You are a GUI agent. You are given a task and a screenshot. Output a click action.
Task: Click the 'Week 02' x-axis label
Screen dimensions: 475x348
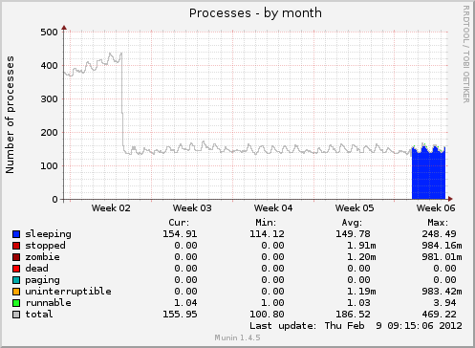pyautogui.click(x=111, y=208)
